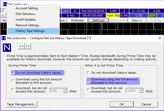Click the dialog title bar N icon
Image resolution: width=164 pixels, height=111 pixels.
coord(4,38)
